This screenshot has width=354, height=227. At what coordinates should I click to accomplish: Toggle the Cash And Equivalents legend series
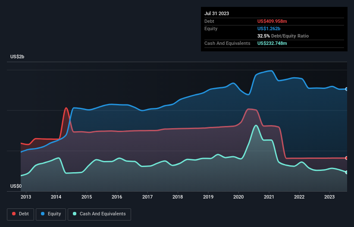[x=99, y=214]
